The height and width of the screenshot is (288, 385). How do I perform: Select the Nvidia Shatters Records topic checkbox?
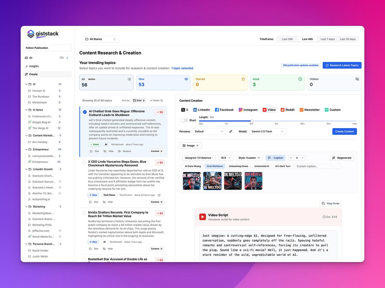(84, 213)
